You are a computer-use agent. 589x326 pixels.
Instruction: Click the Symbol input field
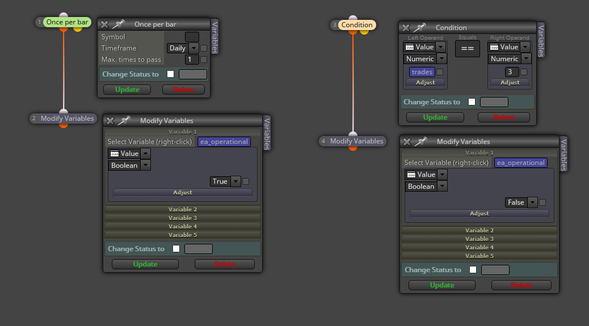tap(192, 37)
